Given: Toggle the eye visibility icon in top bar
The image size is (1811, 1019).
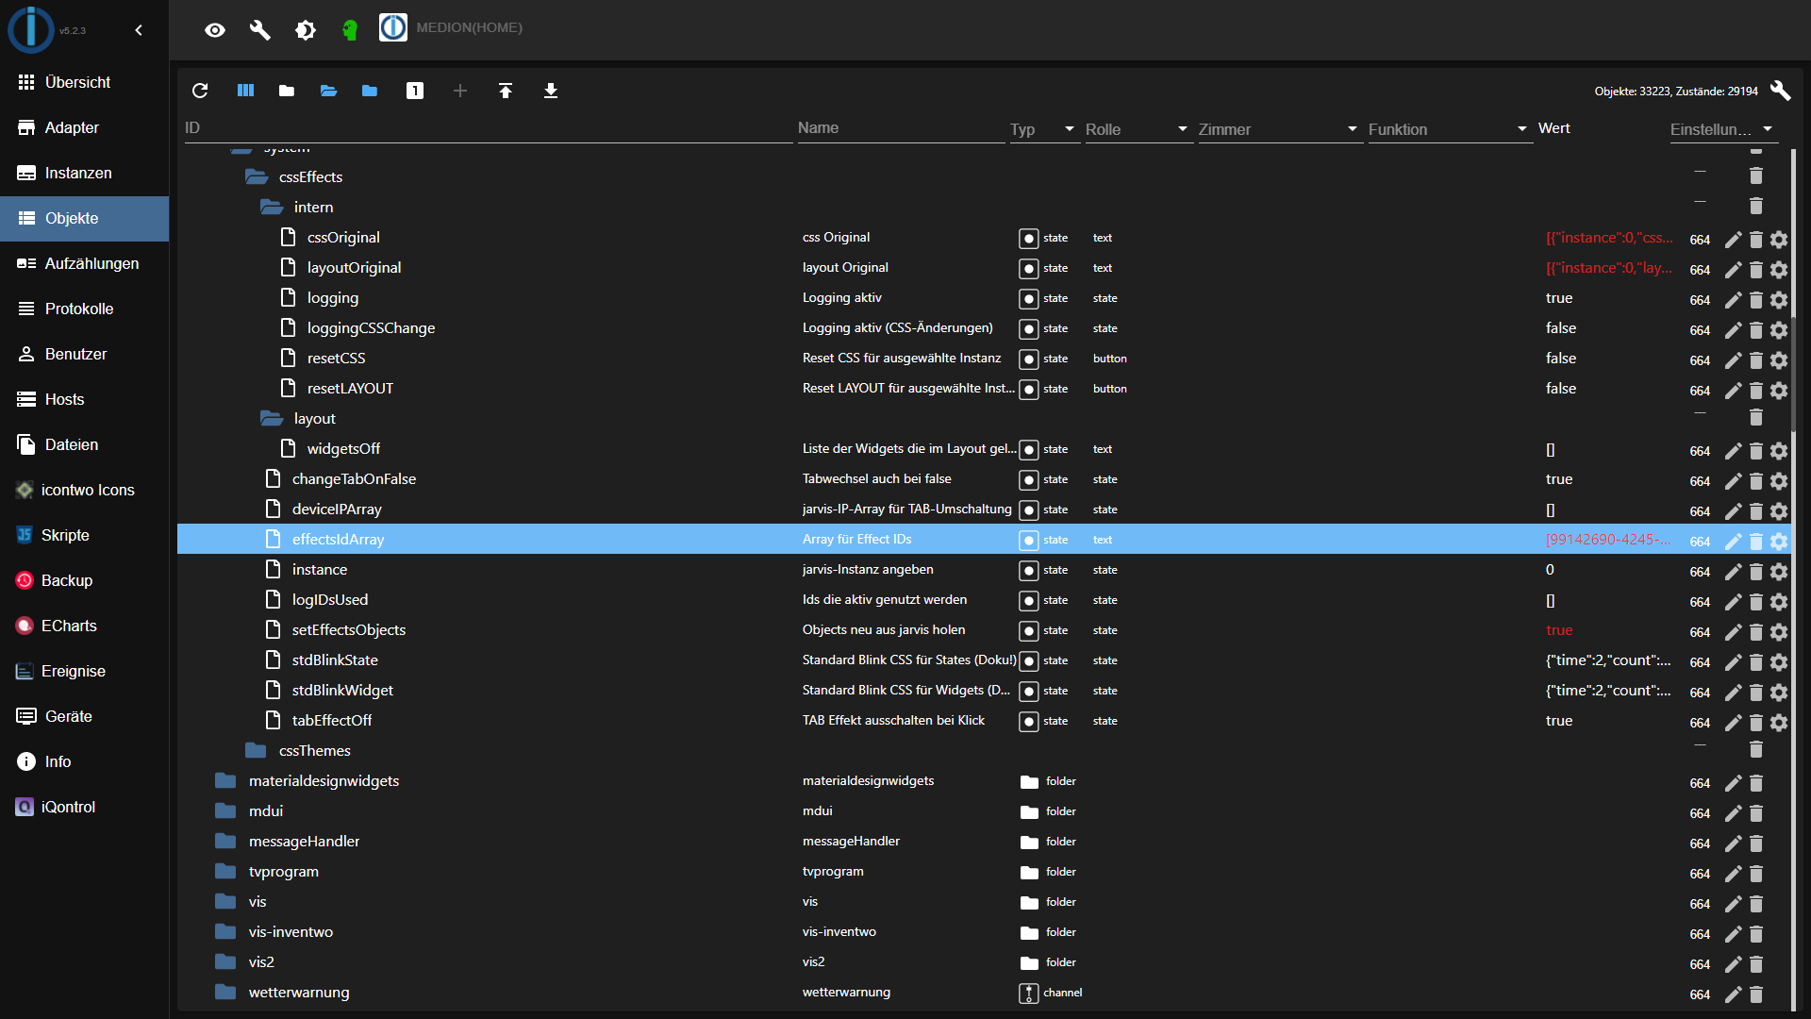Looking at the screenshot, I should coord(215,30).
